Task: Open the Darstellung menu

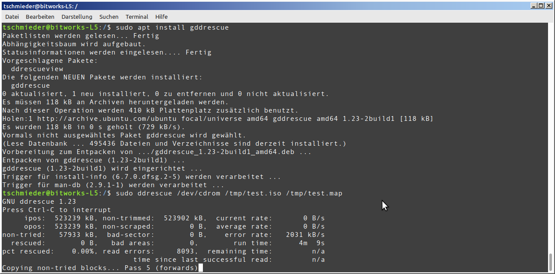Action: click(x=77, y=17)
